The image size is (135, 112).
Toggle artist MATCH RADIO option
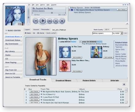(x=59, y=42)
